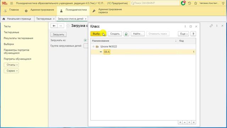Open history clock icon

tap(189, 3)
